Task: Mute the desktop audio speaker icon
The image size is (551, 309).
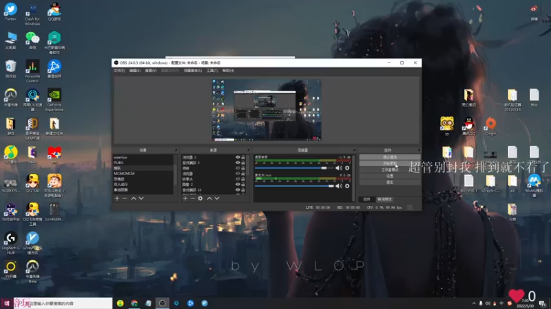Action: pos(339,168)
